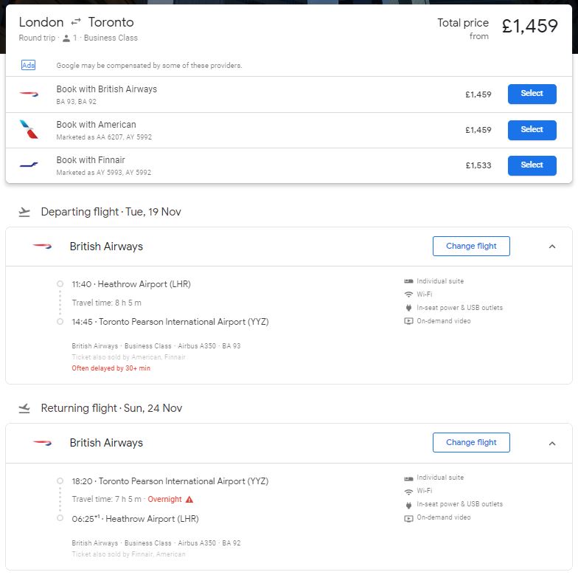
Task: Click the Wi-Fi icon on departing flight
Action: click(x=408, y=295)
